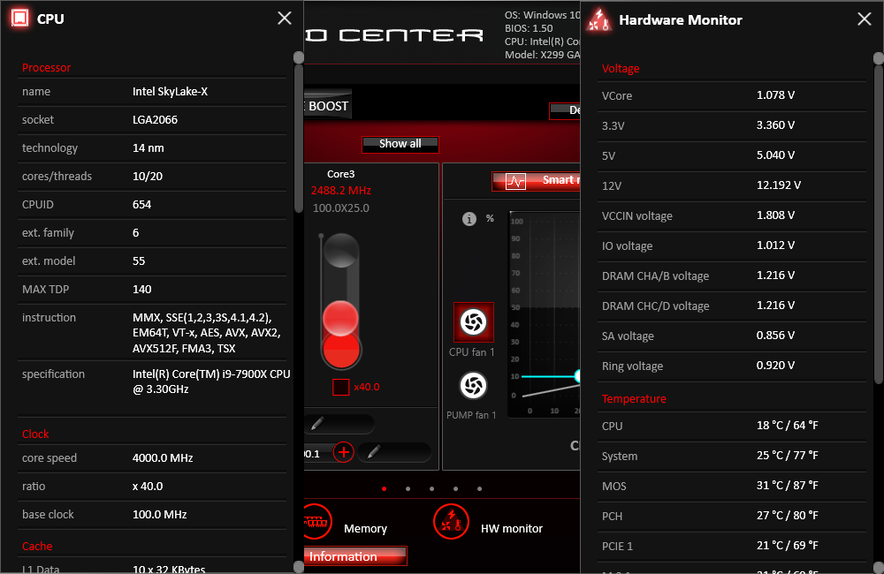Close the Hardware Monitor panel
Viewport: 884px width, 574px height.
point(865,19)
